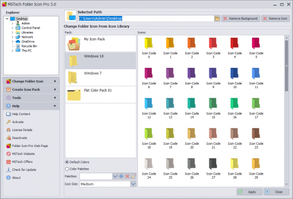The width and height of the screenshot is (293, 199).
Task: Click the Selected Path input field
Action: point(146,19)
